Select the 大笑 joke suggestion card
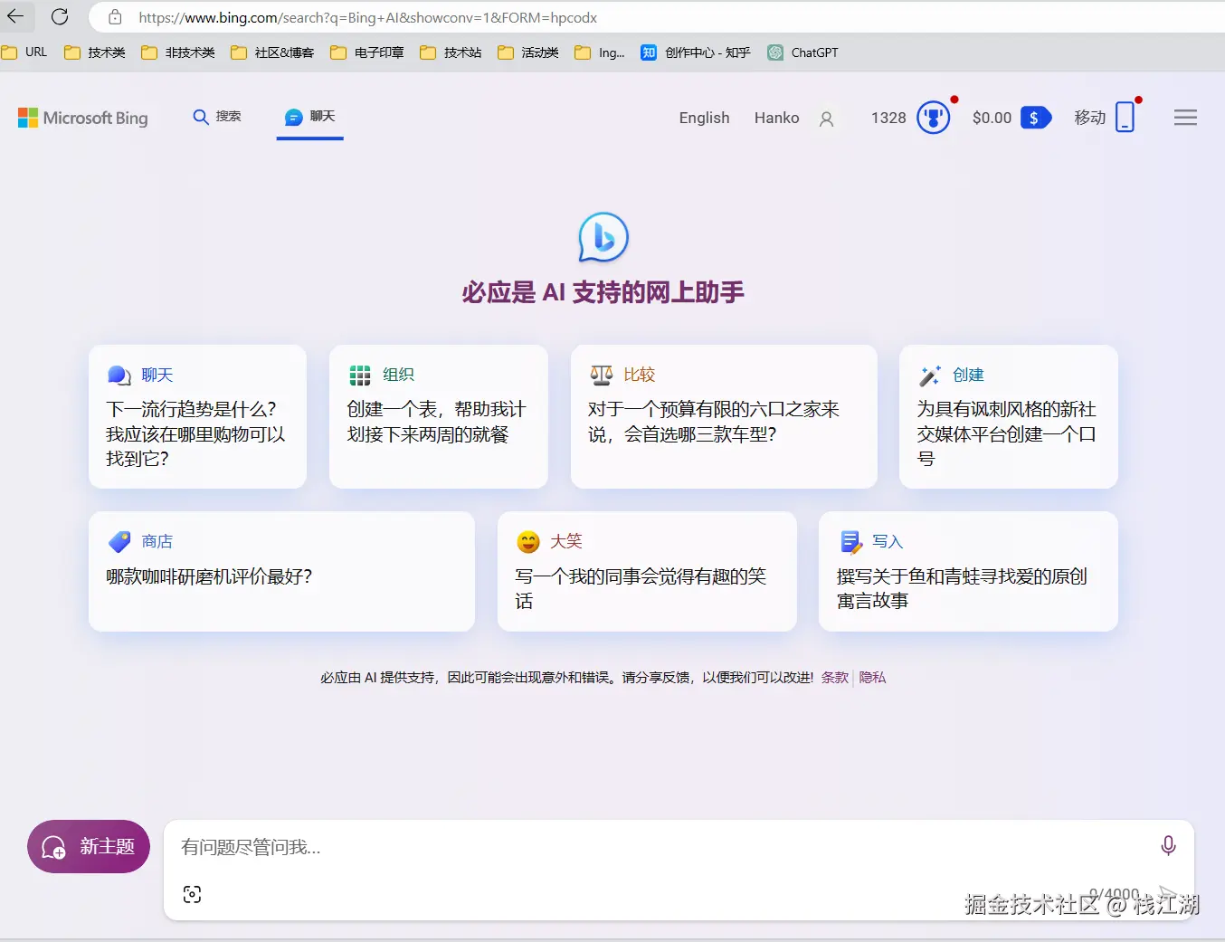This screenshot has height=942, width=1225. click(647, 571)
